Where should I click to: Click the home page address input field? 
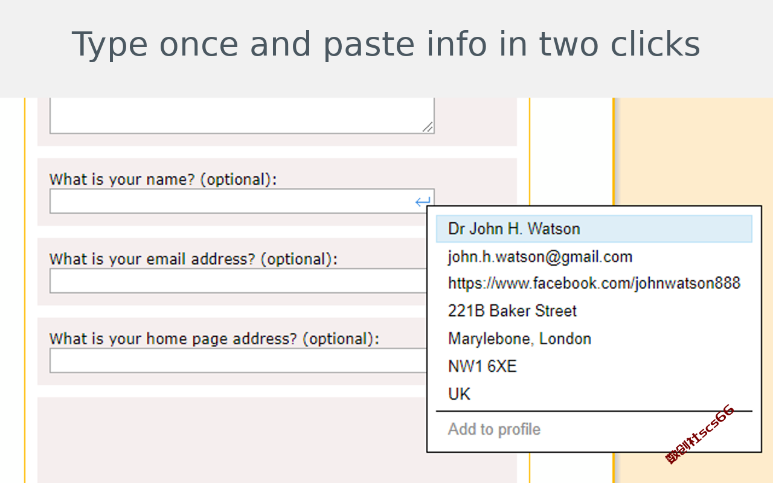coord(236,361)
